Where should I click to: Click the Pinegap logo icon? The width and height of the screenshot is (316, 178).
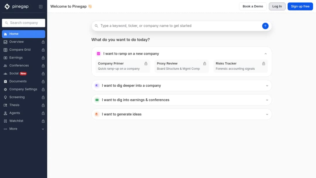(7, 6)
